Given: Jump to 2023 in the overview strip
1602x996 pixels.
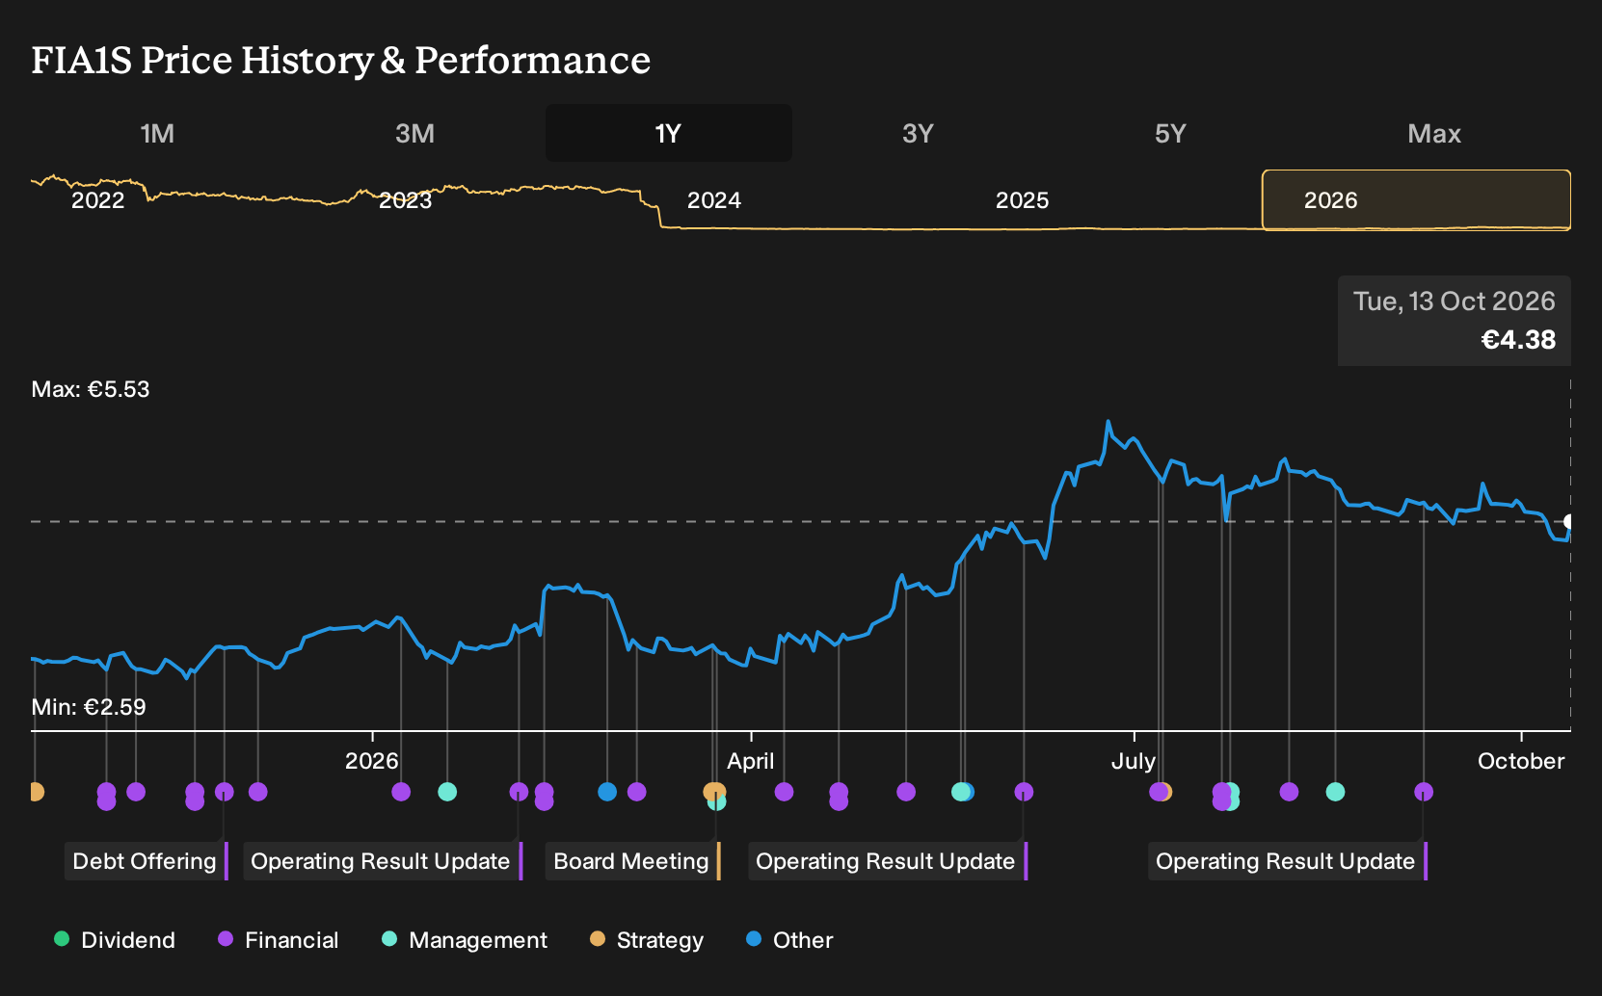Looking at the screenshot, I should pyautogui.click(x=406, y=200).
